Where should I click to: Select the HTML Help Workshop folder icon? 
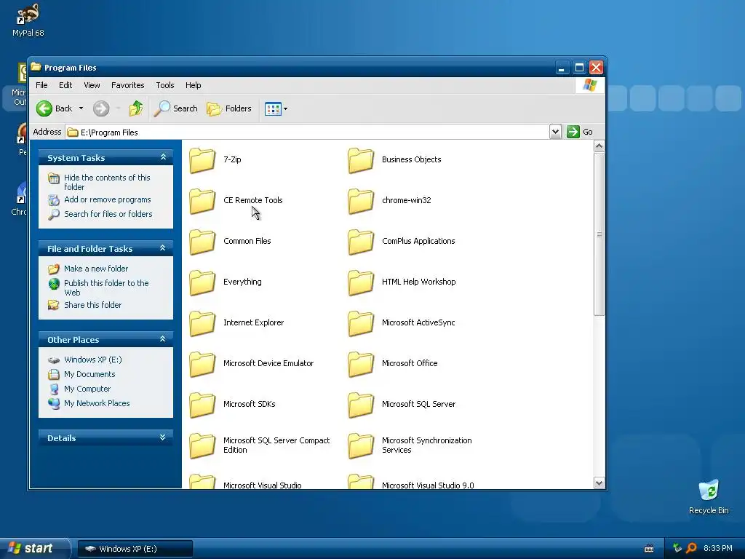pos(361,282)
